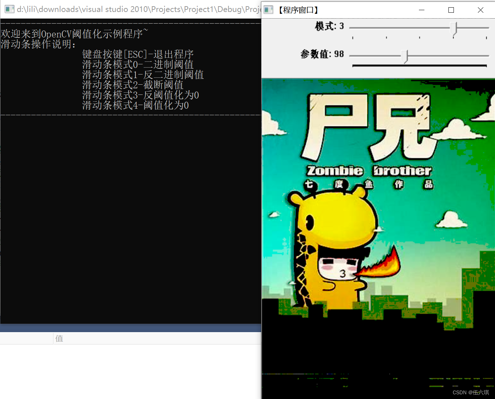Click the 滑动条模式2-截断阈值 line

[133, 85]
